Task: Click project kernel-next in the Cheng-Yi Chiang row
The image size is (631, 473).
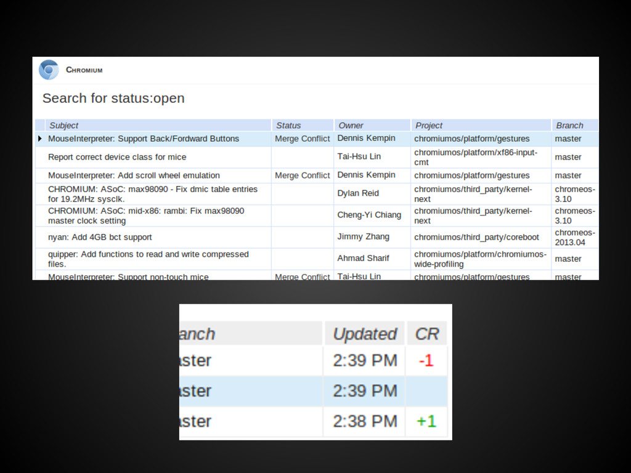Action: [473, 216]
